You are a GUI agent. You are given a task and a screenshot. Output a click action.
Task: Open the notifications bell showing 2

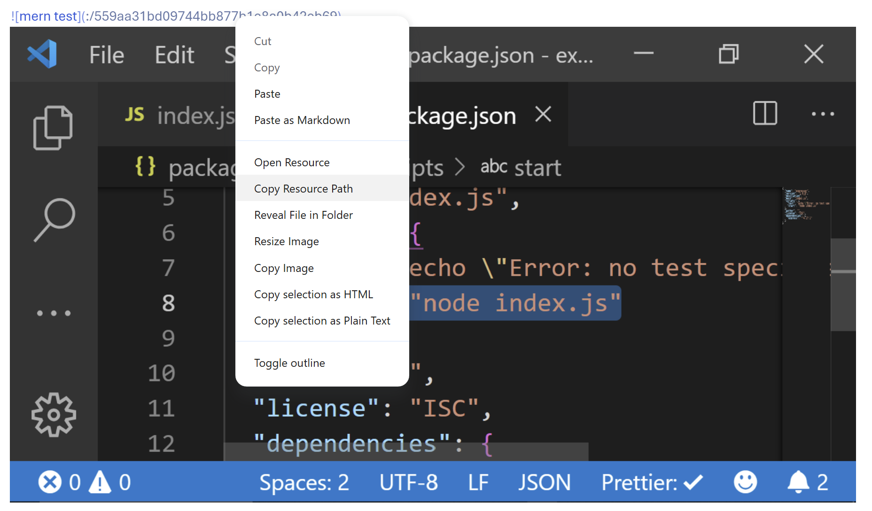[808, 482]
